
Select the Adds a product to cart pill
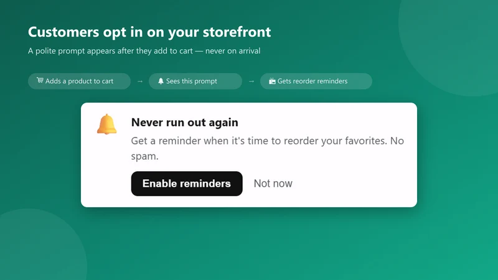(80, 81)
